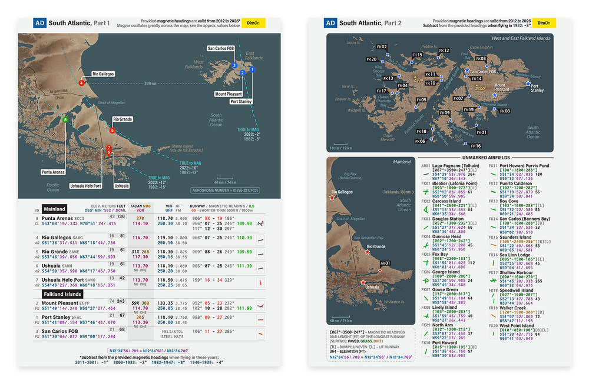Click the runway icon for FK11 Port Howard Purvis Pond

[x=493, y=175]
